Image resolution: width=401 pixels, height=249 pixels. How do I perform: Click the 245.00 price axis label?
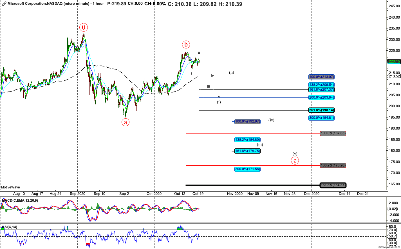coord(395,6)
